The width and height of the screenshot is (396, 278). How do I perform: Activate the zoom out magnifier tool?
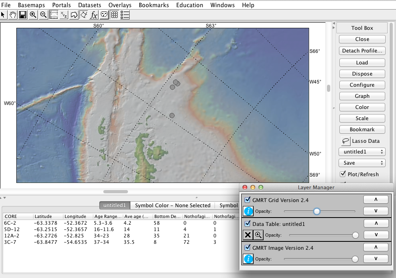coord(43,15)
